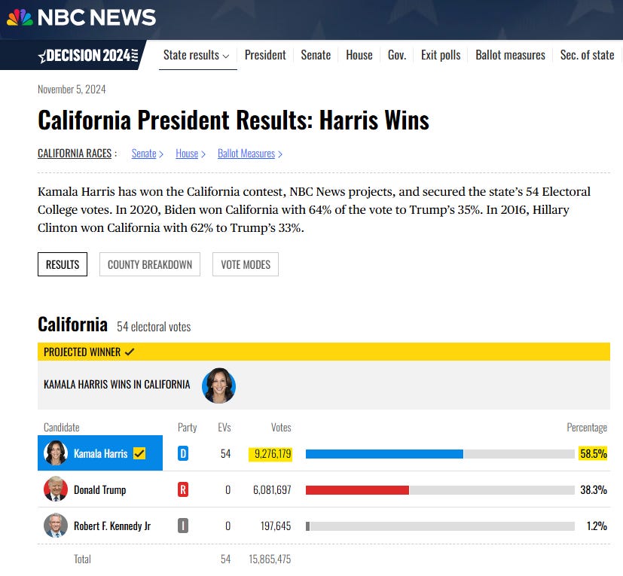Open the Decision 2024 logo badge

pos(88,56)
